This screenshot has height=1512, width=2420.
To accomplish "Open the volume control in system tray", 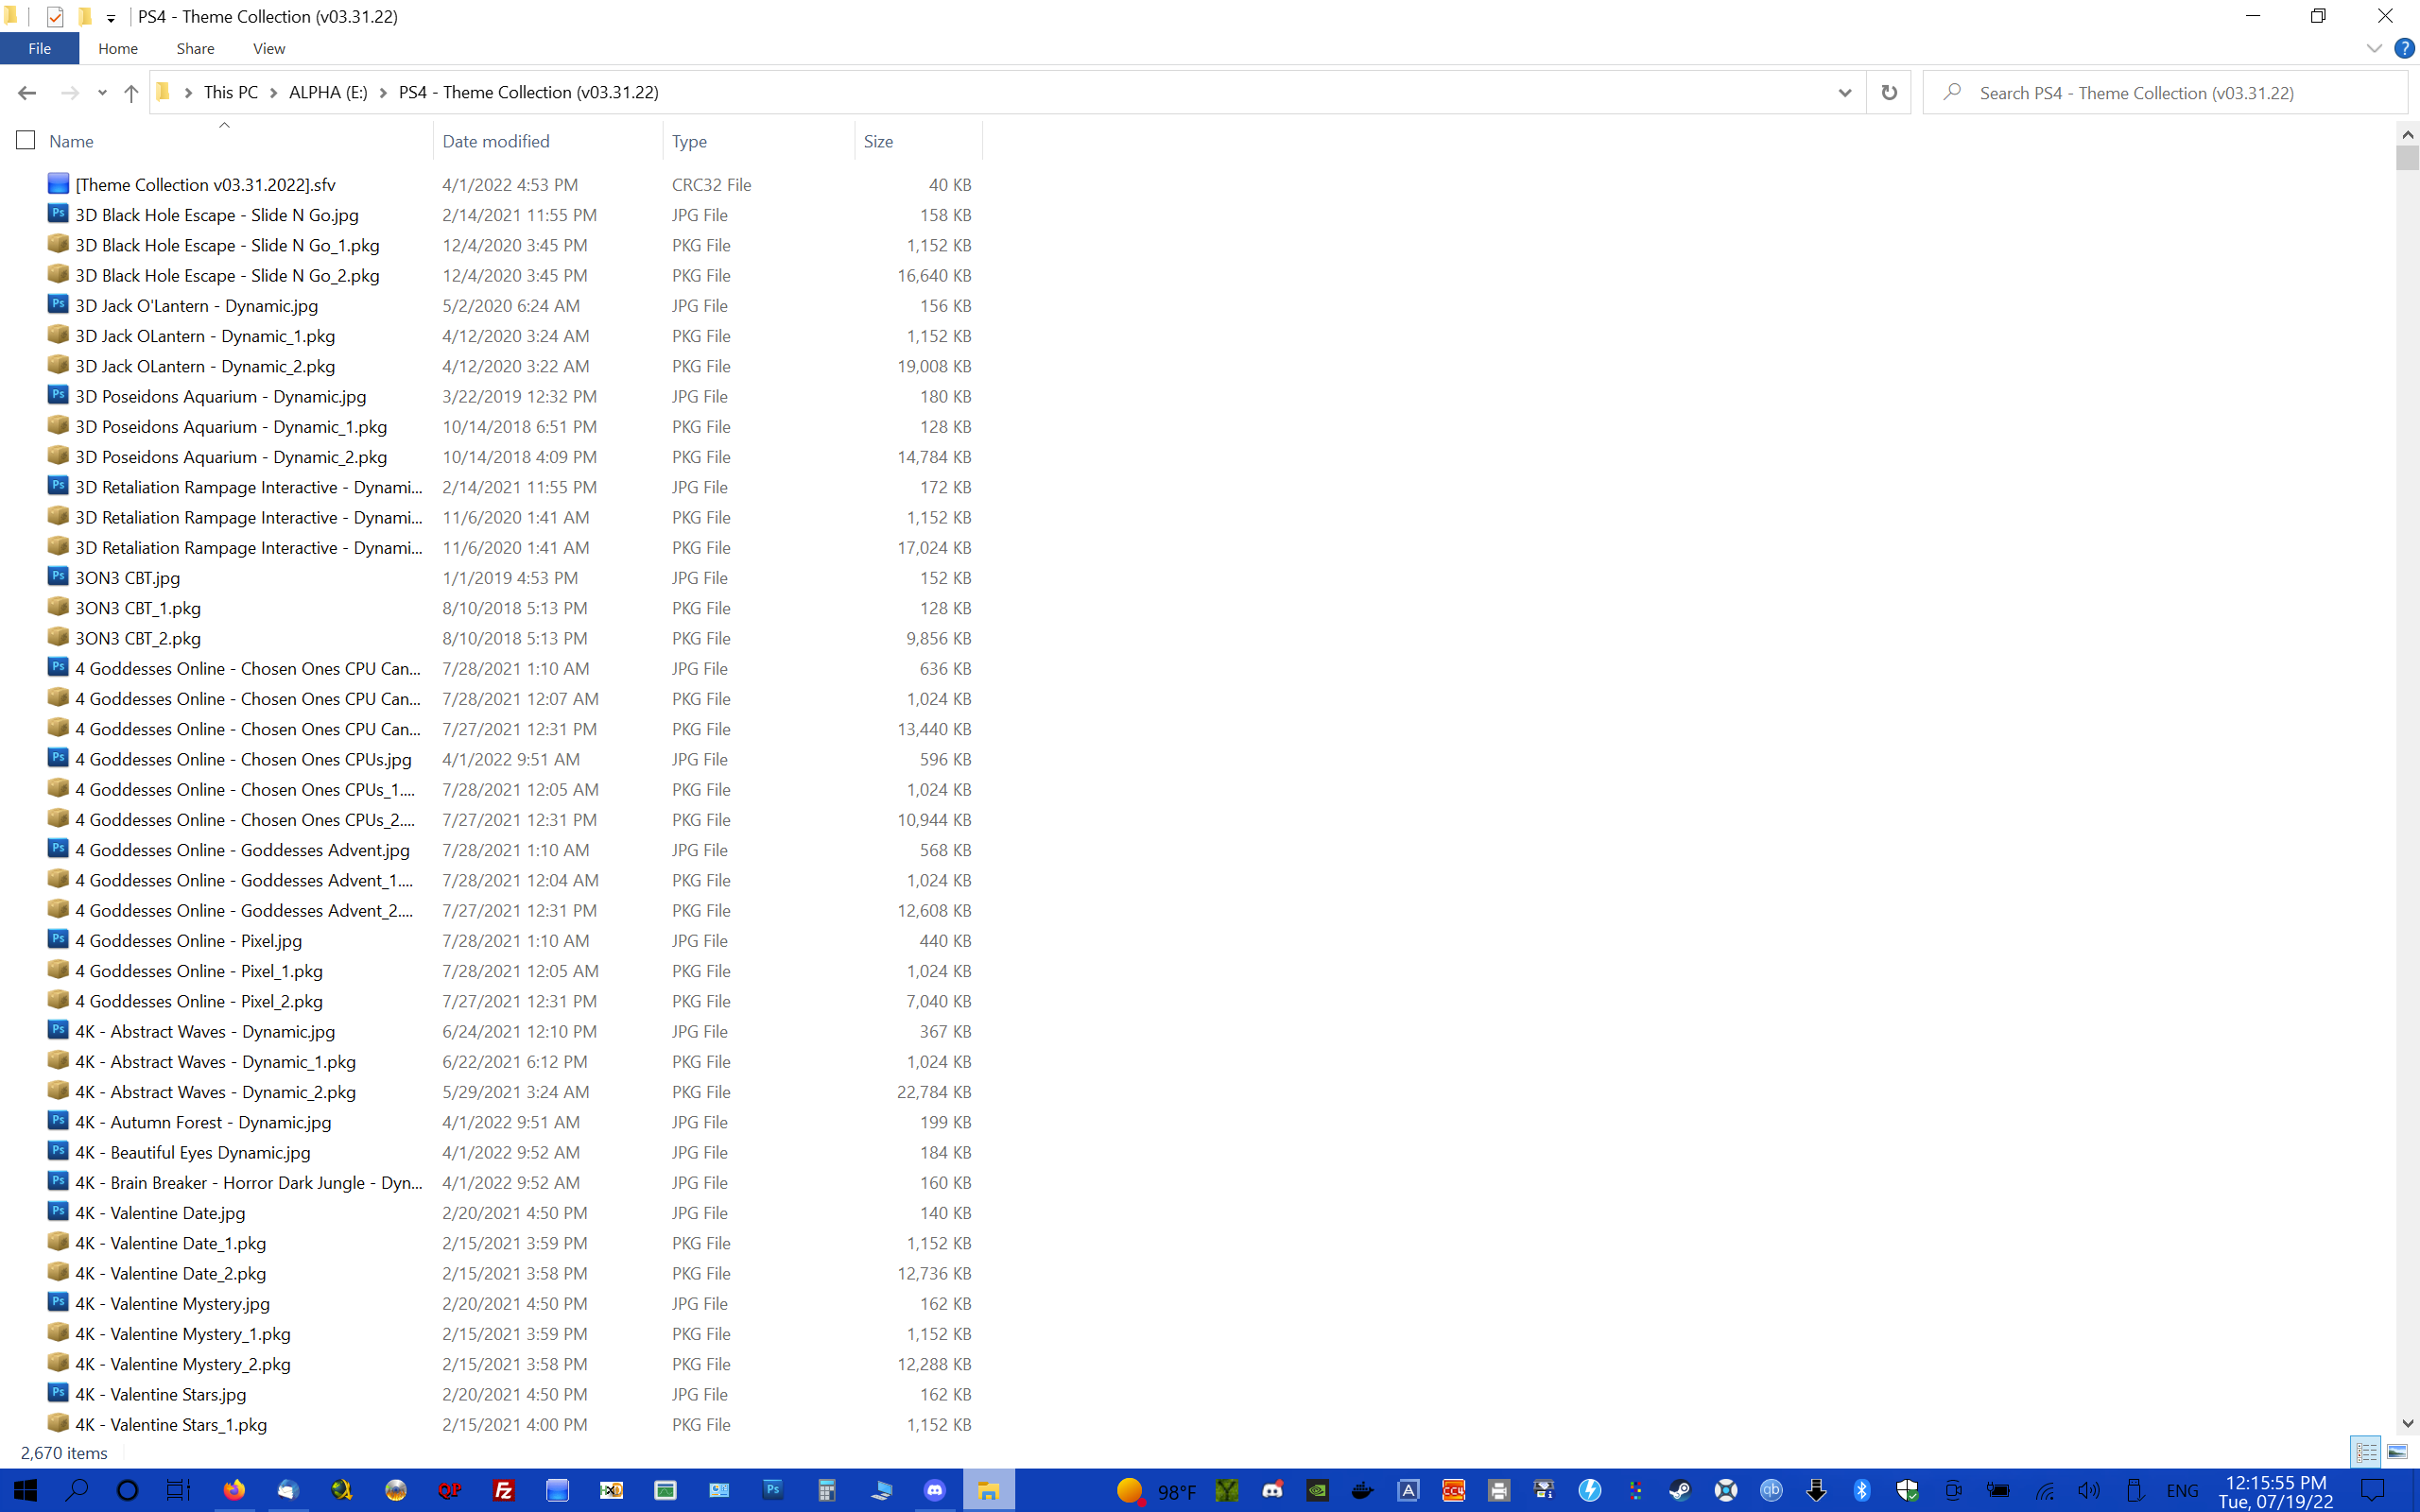I will tap(2089, 1491).
